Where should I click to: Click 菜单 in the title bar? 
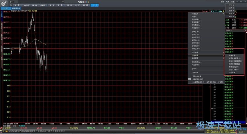coord(228,2)
